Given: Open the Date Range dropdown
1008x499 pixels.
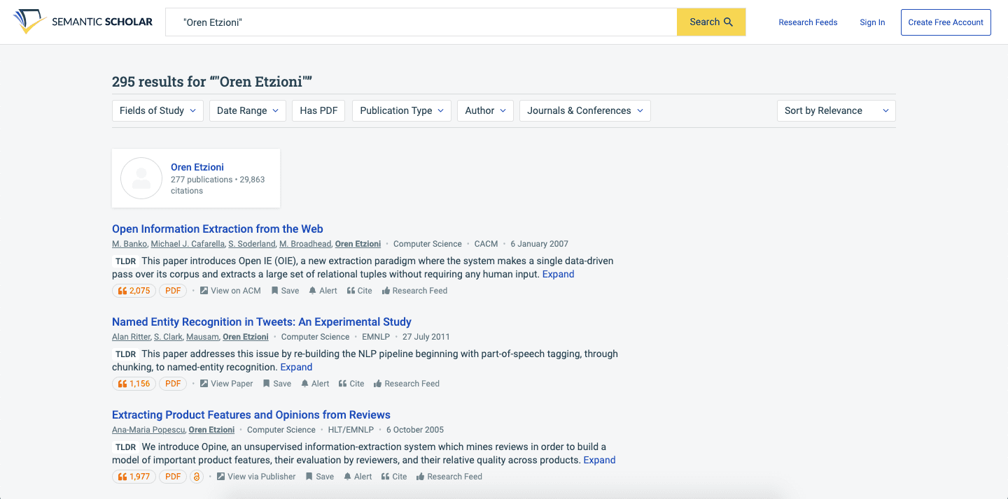Looking at the screenshot, I should point(247,110).
